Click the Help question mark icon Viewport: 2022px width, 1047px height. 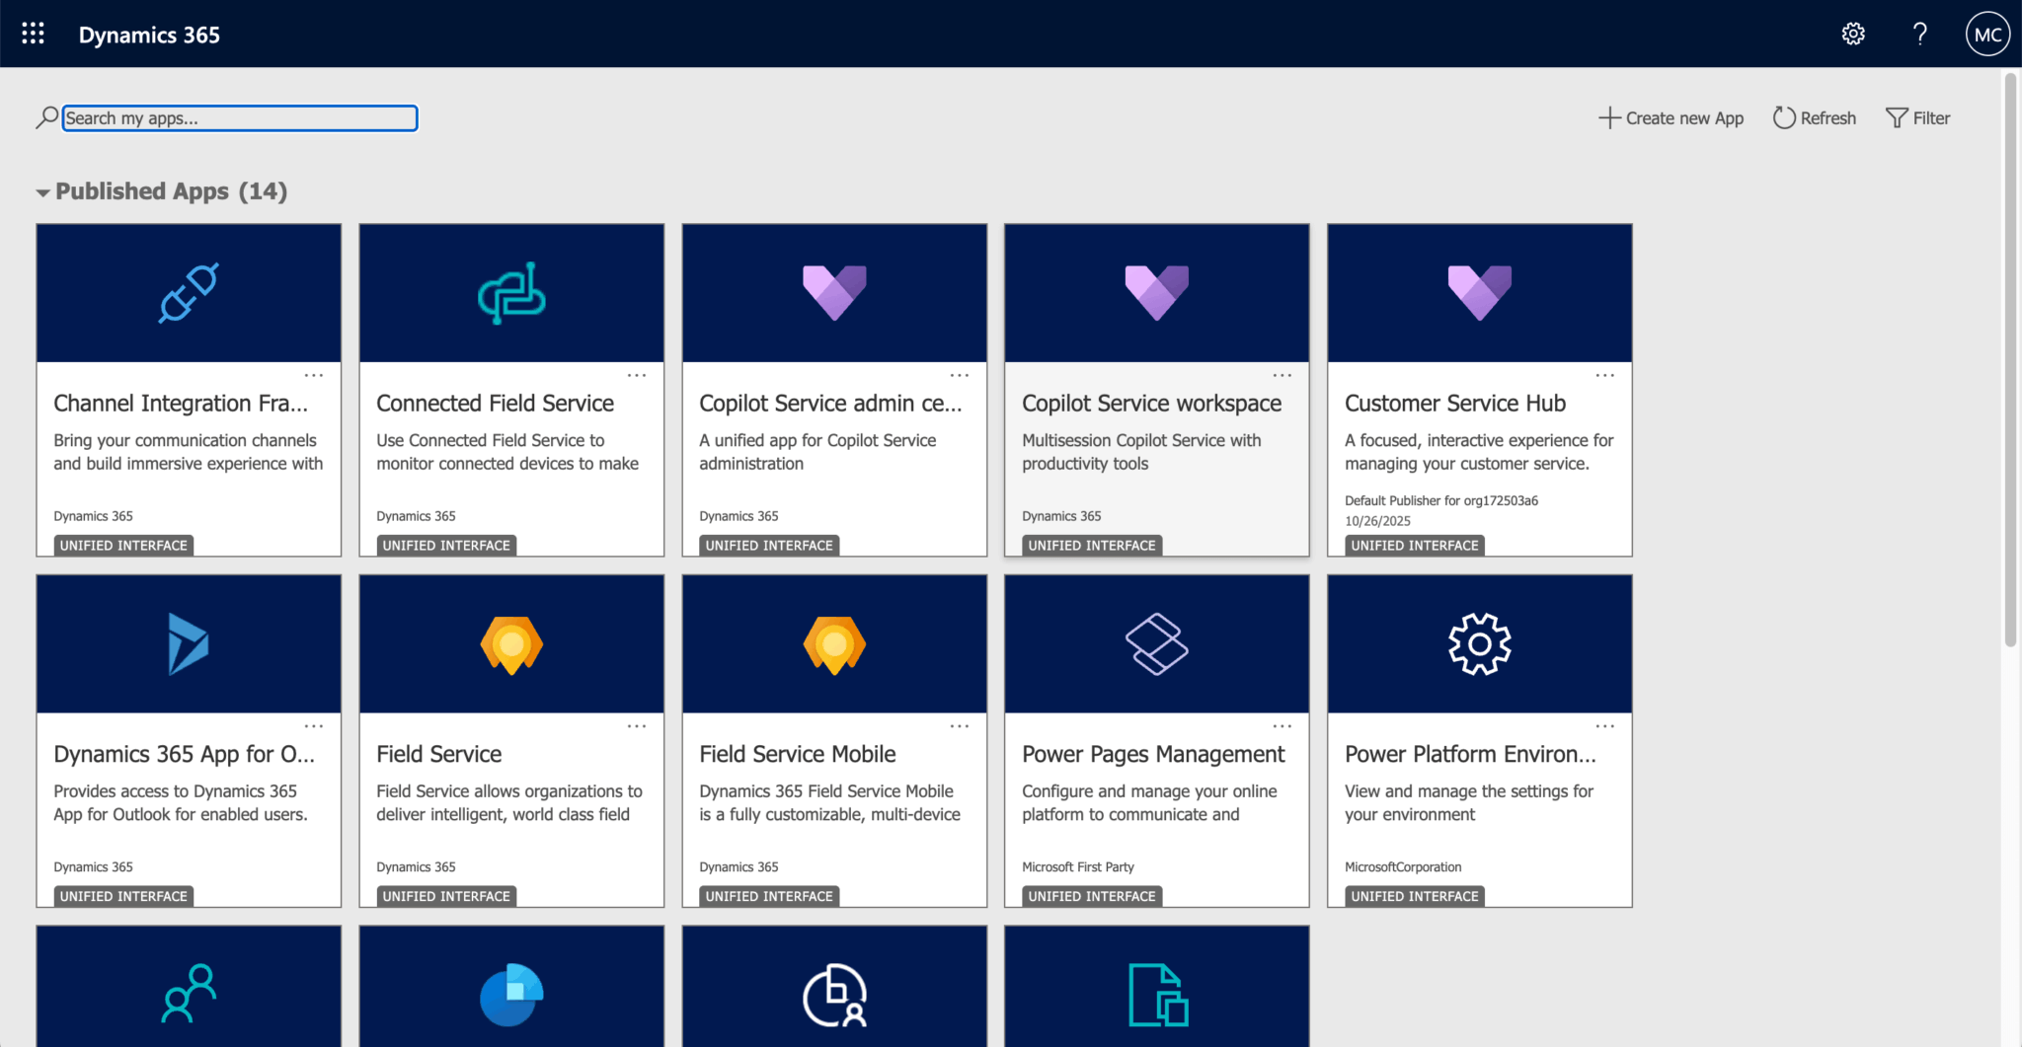[x=1919, y=34]
